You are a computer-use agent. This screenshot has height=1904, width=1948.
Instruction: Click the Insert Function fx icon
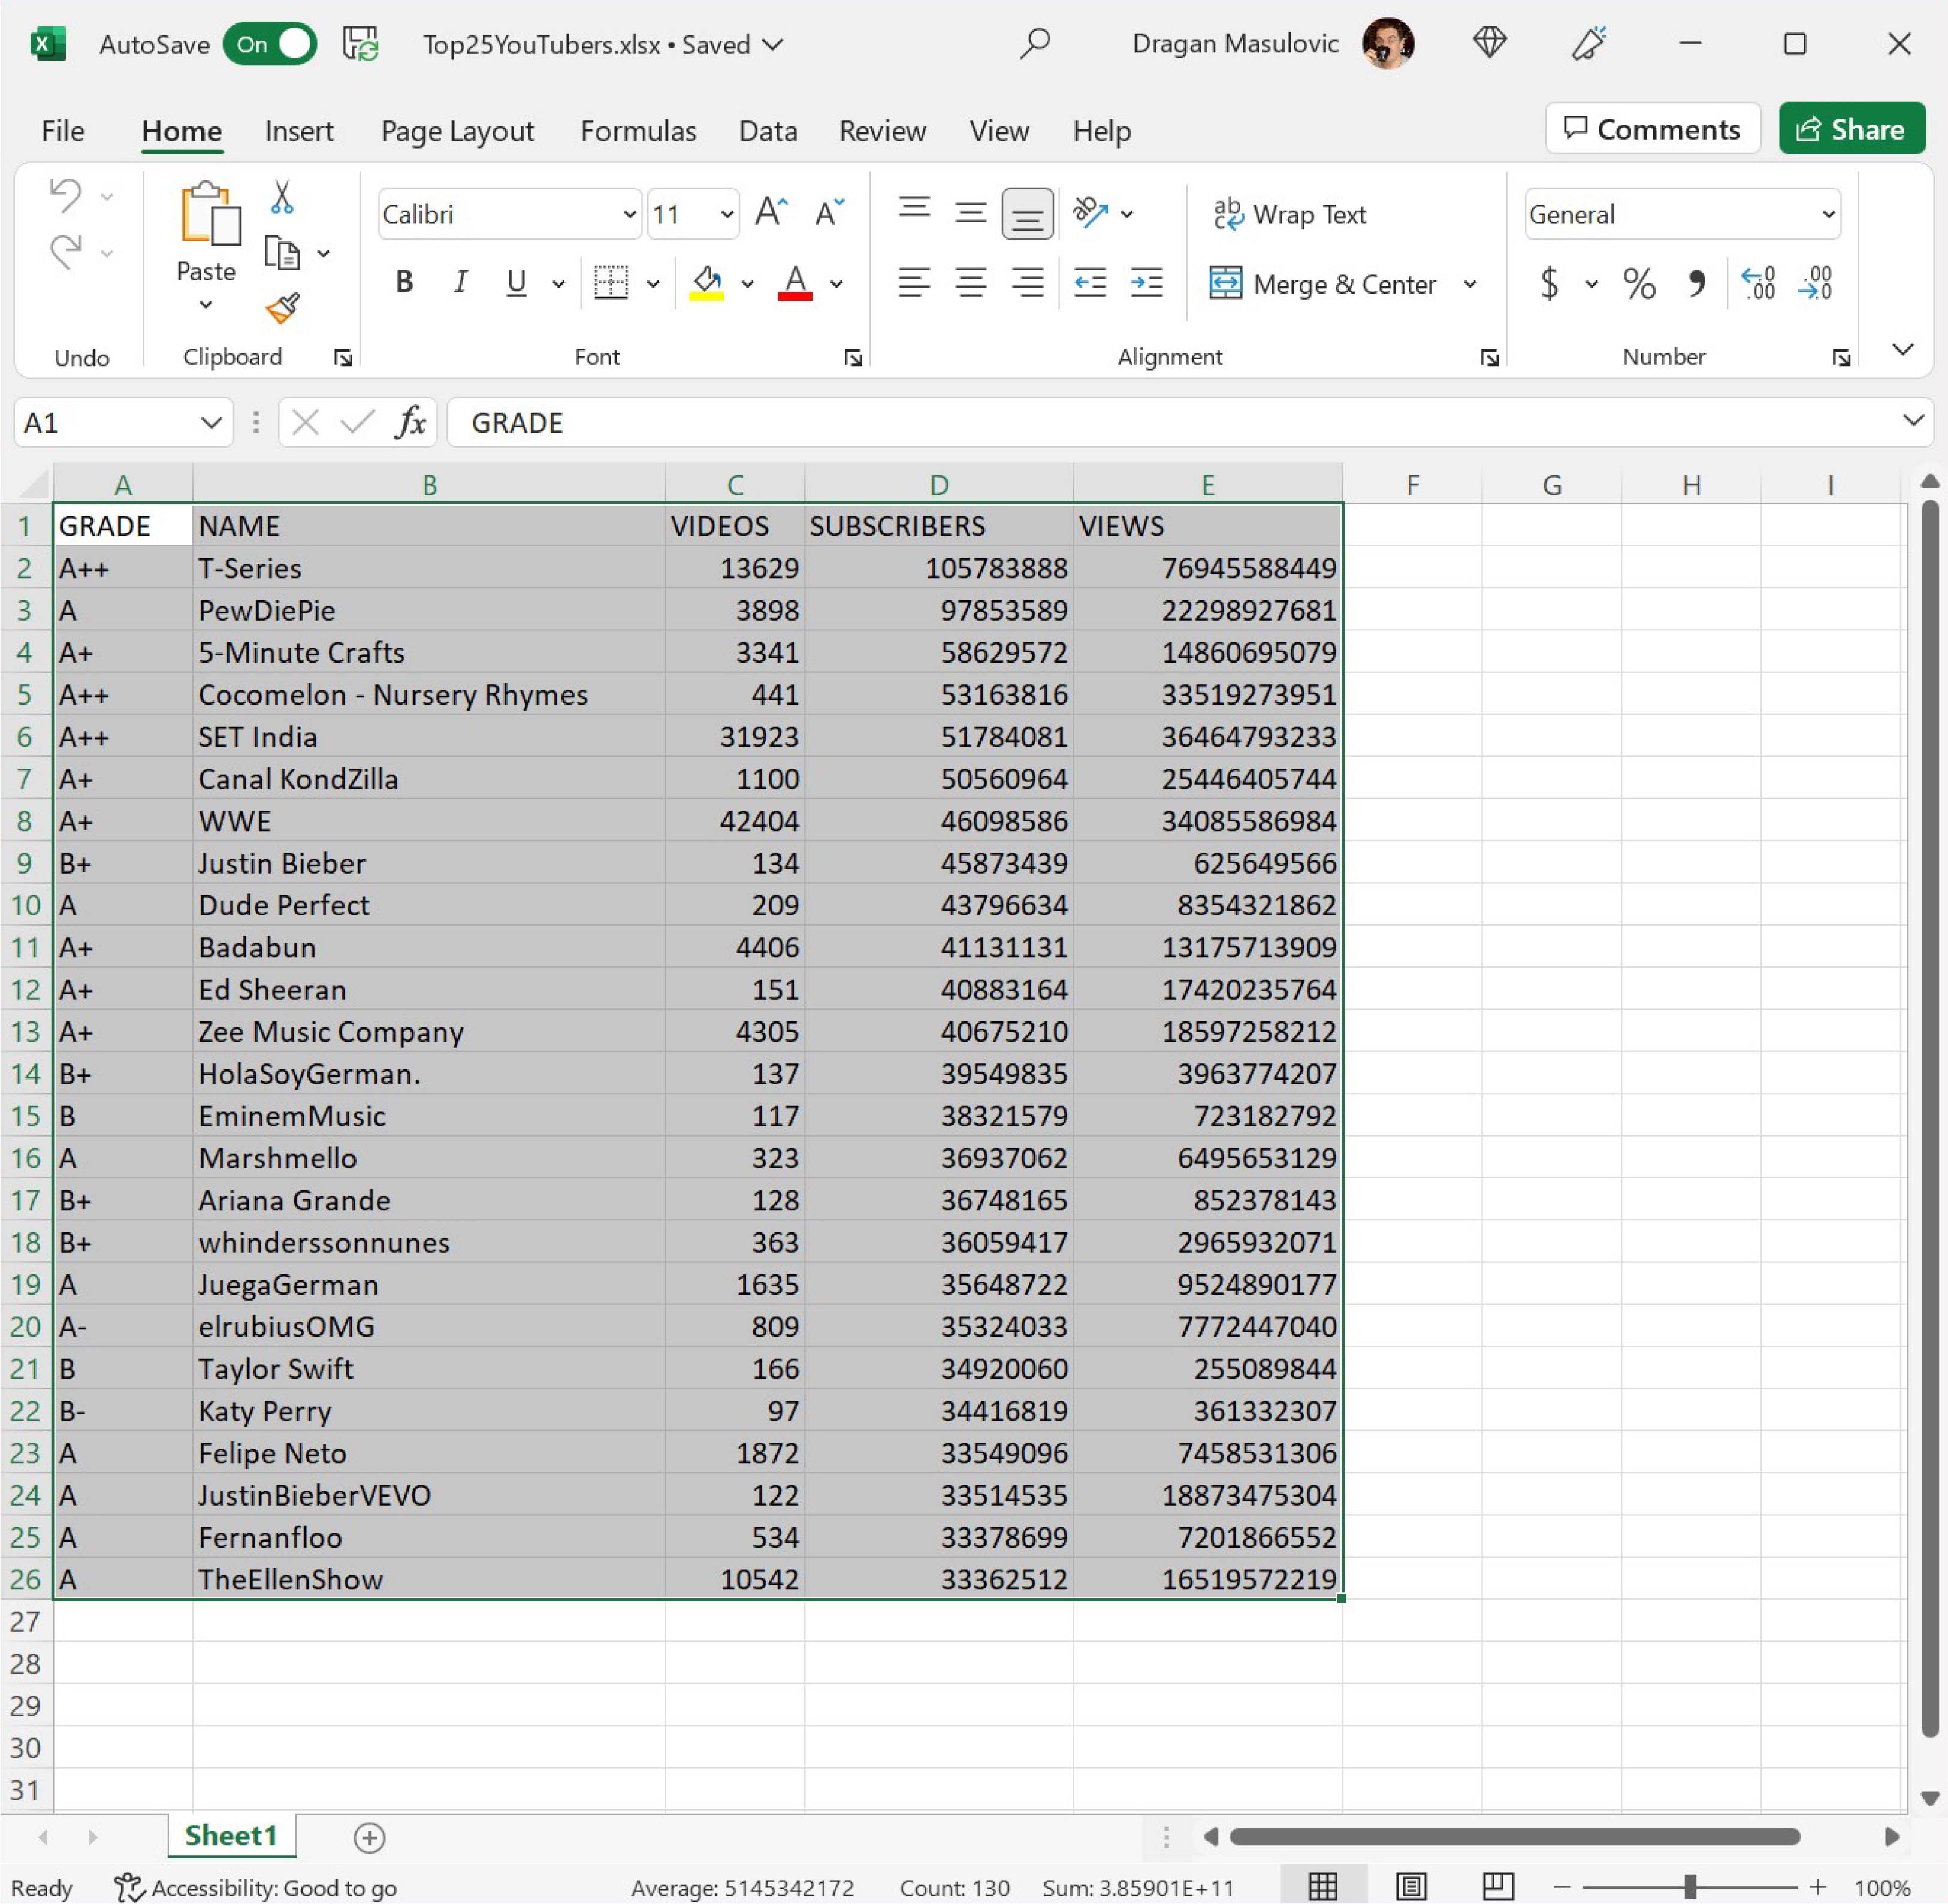pos(410,423)
